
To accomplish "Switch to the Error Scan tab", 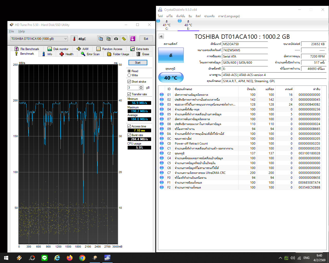I will [90, 54].
